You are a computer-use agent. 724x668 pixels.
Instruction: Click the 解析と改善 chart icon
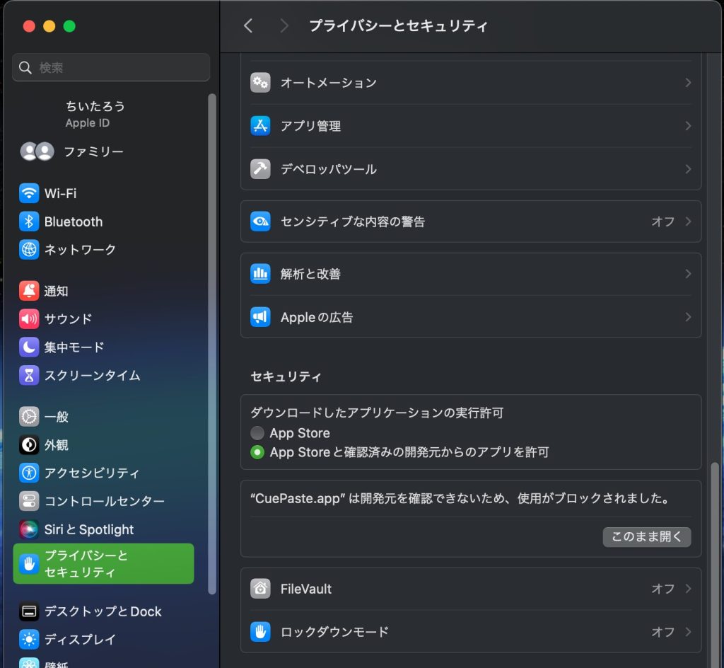[260, 273]
